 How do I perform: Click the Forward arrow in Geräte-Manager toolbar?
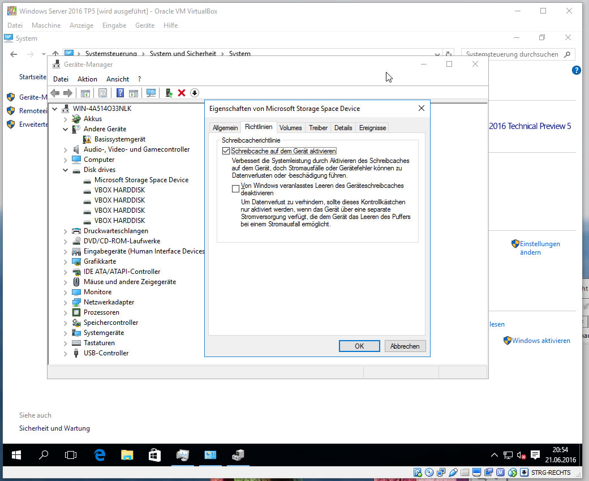pos(68,93)
